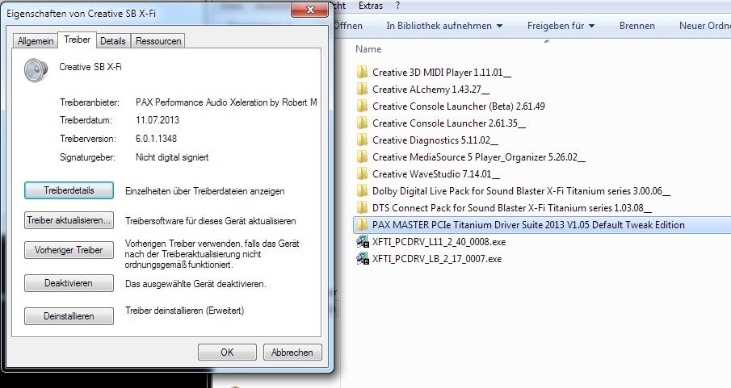
Task: Select Creative Console Launcher (Beta) 2.61.49 name
Action: pos(458,106)
